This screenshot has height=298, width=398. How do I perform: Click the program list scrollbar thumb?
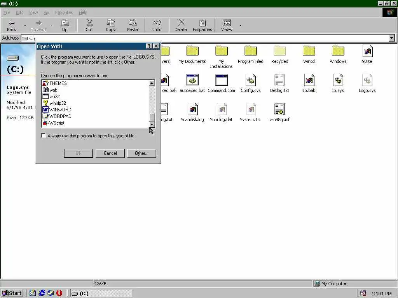[x=152, y=117]
